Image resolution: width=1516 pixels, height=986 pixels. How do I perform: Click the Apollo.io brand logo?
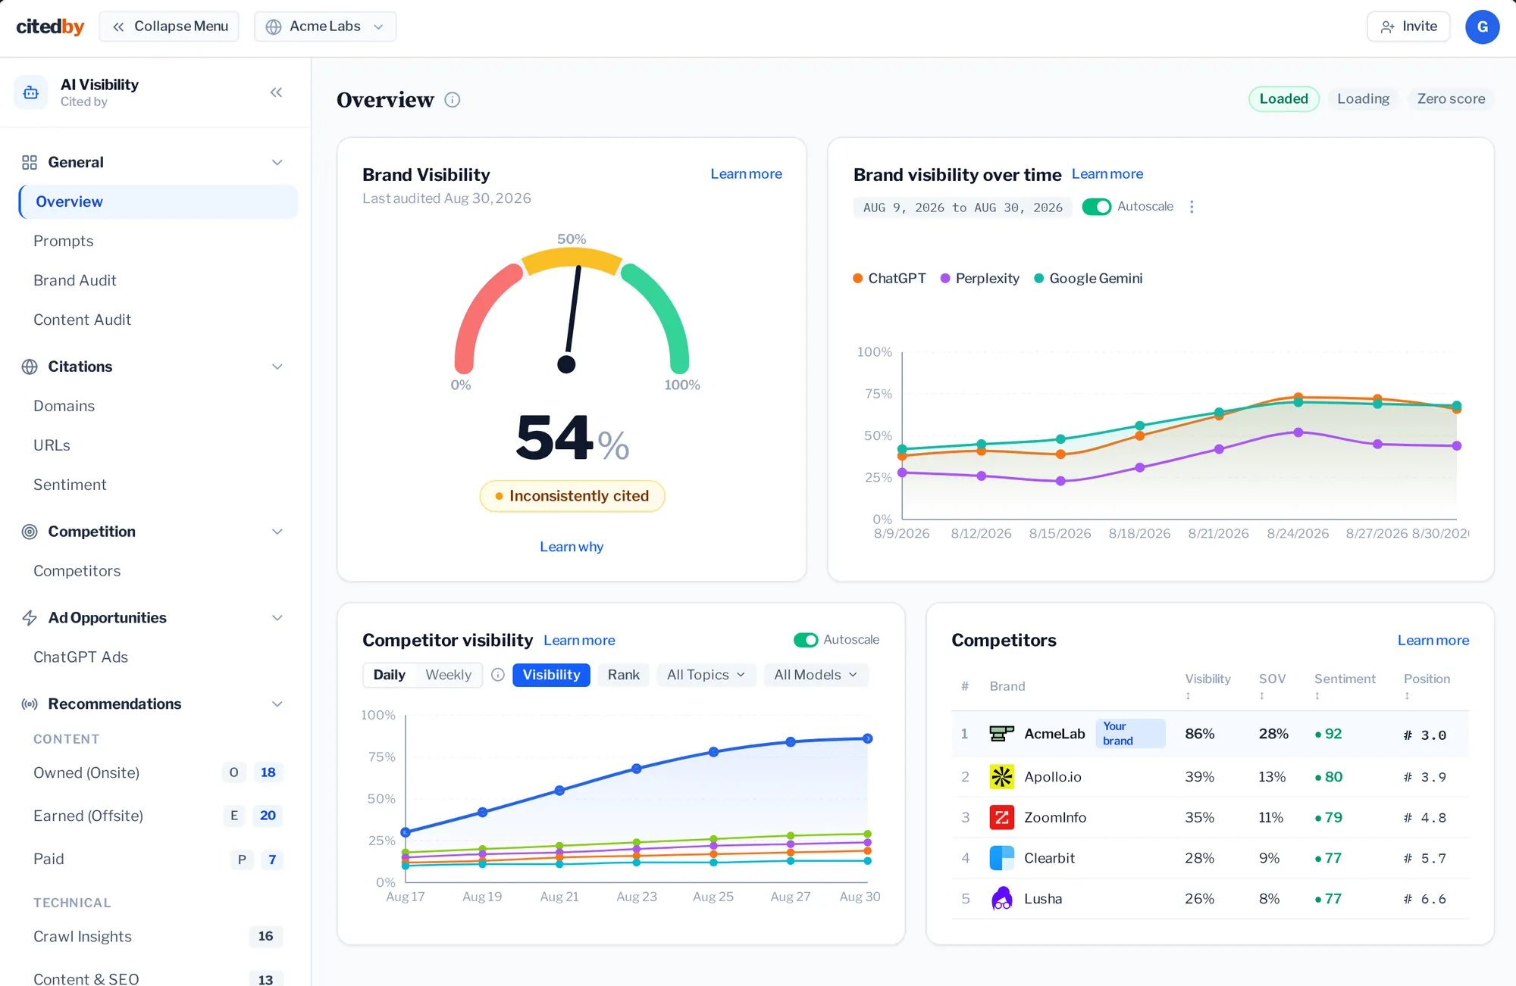1001,777
